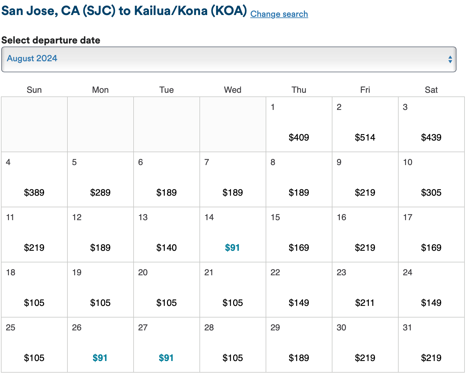Select August 15 fare of $169
This screenshot has width=470, height=376.
pyautogui.click(x=299, y=247)
